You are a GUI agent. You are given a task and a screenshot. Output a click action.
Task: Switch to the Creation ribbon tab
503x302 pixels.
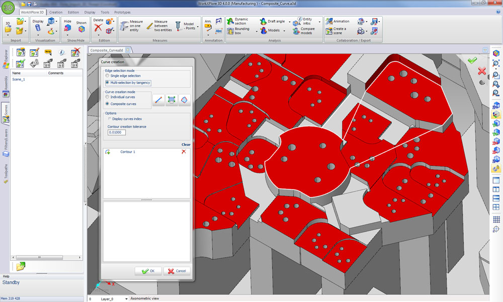click(x=56, y=12)
